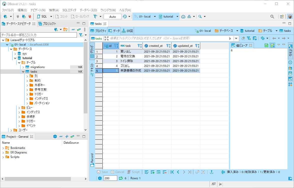Screen dimensions: 294x188
Task: Click the green refresh arrows icon
Action: (x=121, y=178)
